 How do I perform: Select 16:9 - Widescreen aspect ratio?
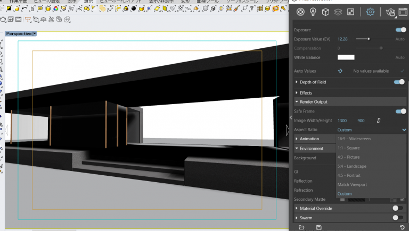click(354, 139)
